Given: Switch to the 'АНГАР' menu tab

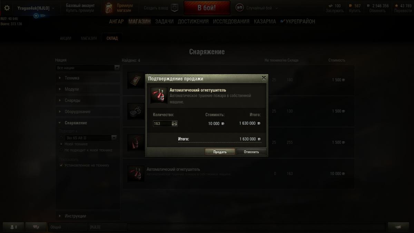Looking at the screenshot, I should tap(116, 21).
